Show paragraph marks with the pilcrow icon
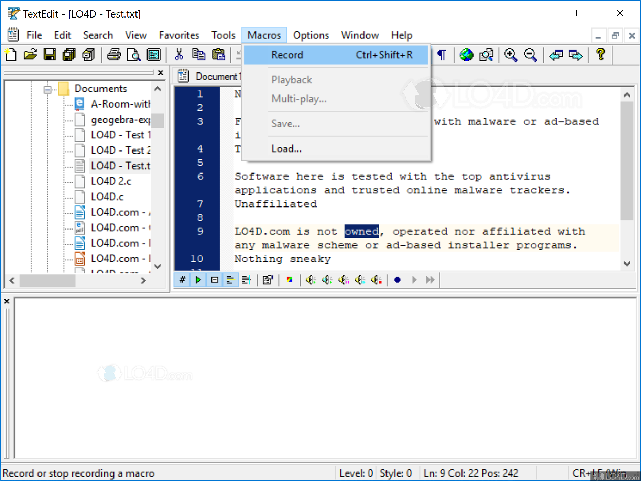The height and width of the screenshot is (481, 641). [x=442, y=55]
